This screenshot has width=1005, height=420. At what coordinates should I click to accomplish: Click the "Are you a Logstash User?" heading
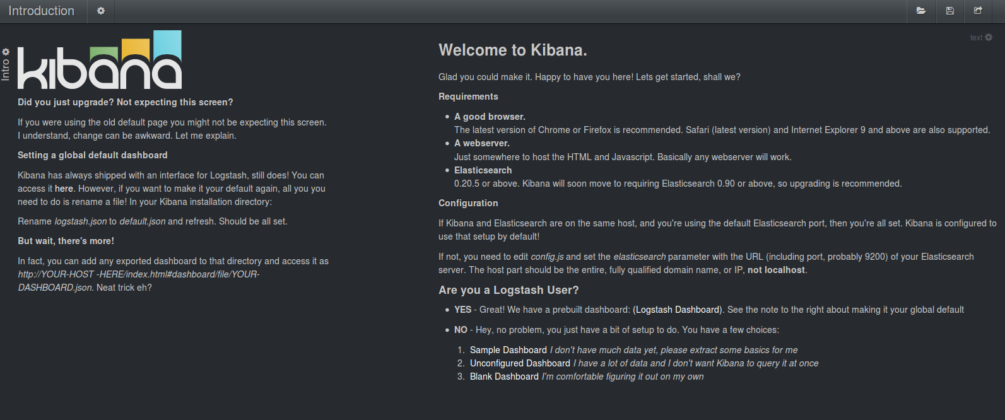[508, 290]
